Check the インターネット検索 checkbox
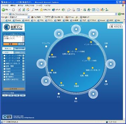Viewport: 126px width, 124px height. click(x=4, y=61)
